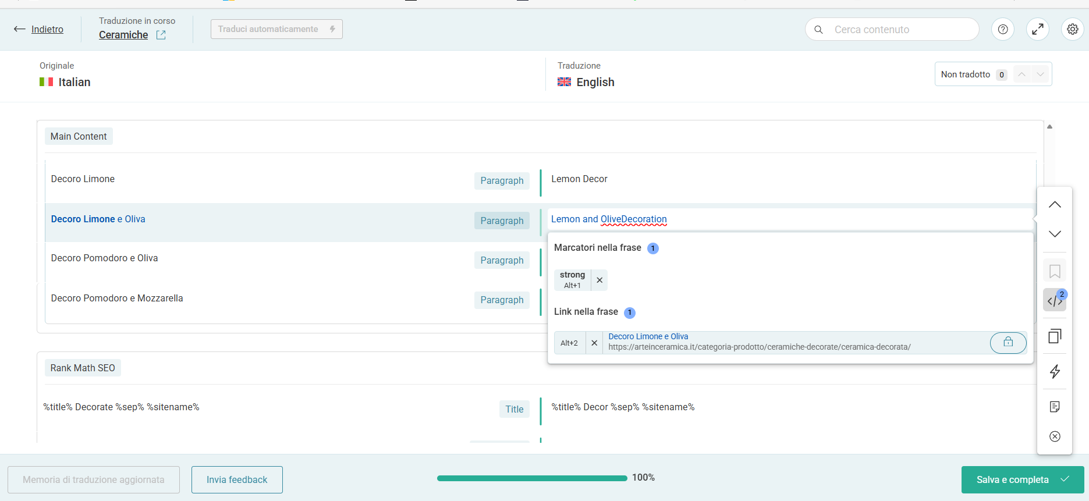Toggle the code markers icon

tap(1054, 300)
